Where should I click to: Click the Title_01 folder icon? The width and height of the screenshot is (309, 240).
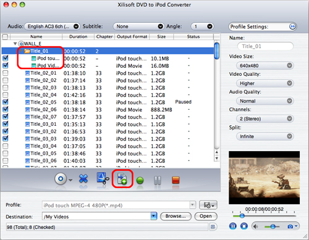coord(27,51)
